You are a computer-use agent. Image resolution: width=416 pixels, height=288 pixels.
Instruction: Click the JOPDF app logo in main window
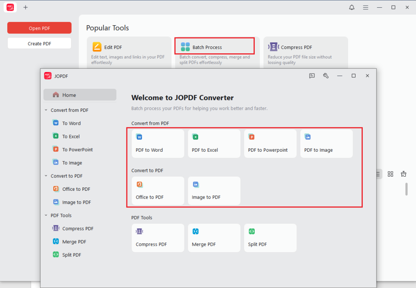pos(10,7)
